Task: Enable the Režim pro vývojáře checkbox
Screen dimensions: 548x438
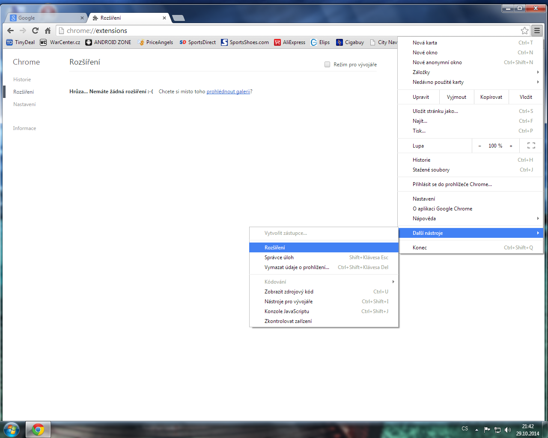Action: [x=328, y=65]
